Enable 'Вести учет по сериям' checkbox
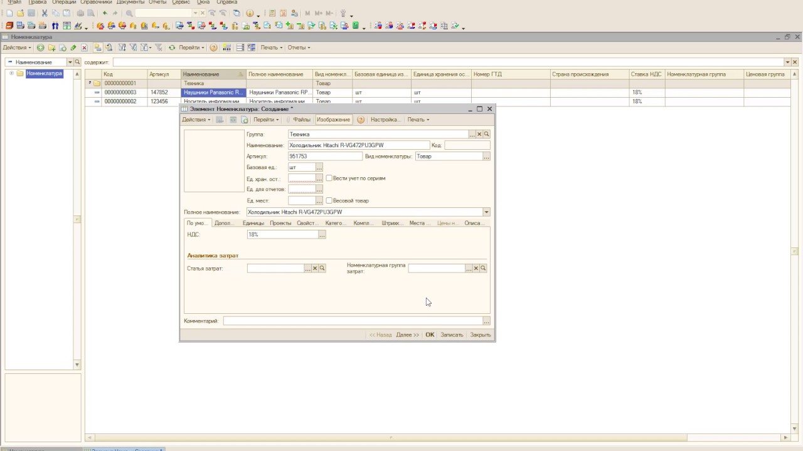Viewport: 803px width, 451px height. click(329, 178)
